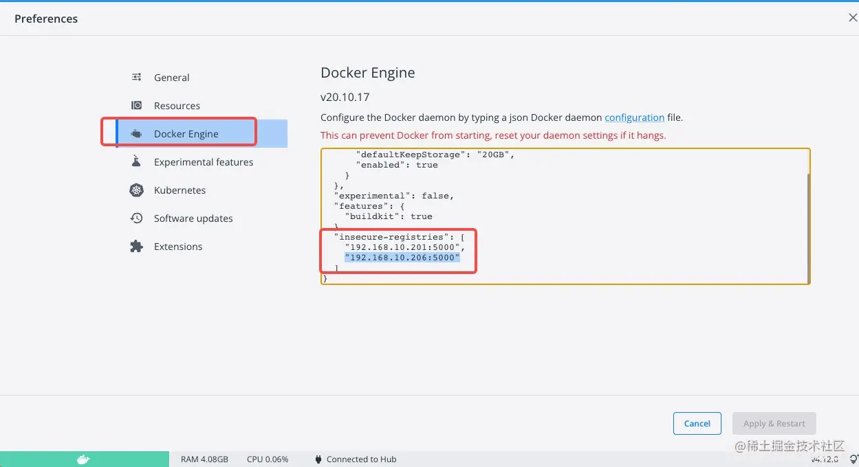Click the Apply & Restart button
859x467 pixels.
tap(774, 424)
